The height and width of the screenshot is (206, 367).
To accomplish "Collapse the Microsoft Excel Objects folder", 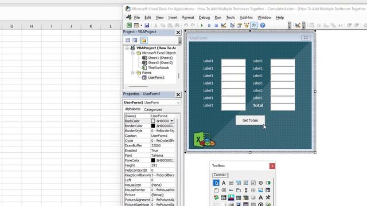I will tap(132, 53).
